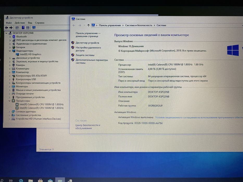Open Панель управления — домашняя страница link

pos(88,35)
